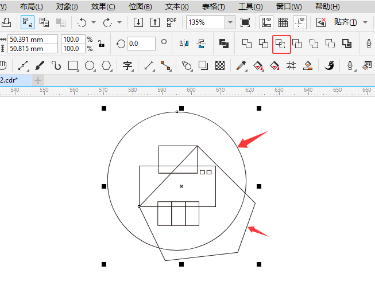Viewport: 375px width, 297px height.
Task: Click the rotation angle field 0.0
Action: tap(141, 44)
